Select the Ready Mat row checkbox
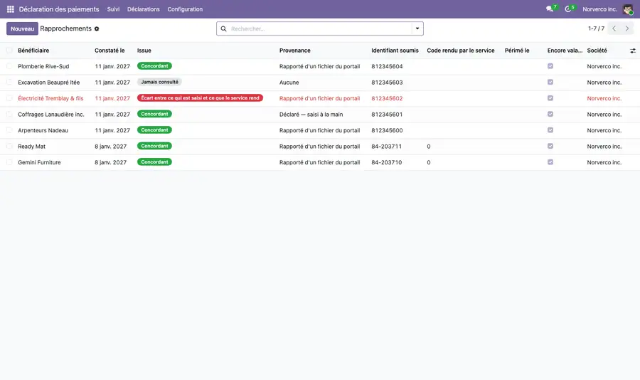 (9, 147)
